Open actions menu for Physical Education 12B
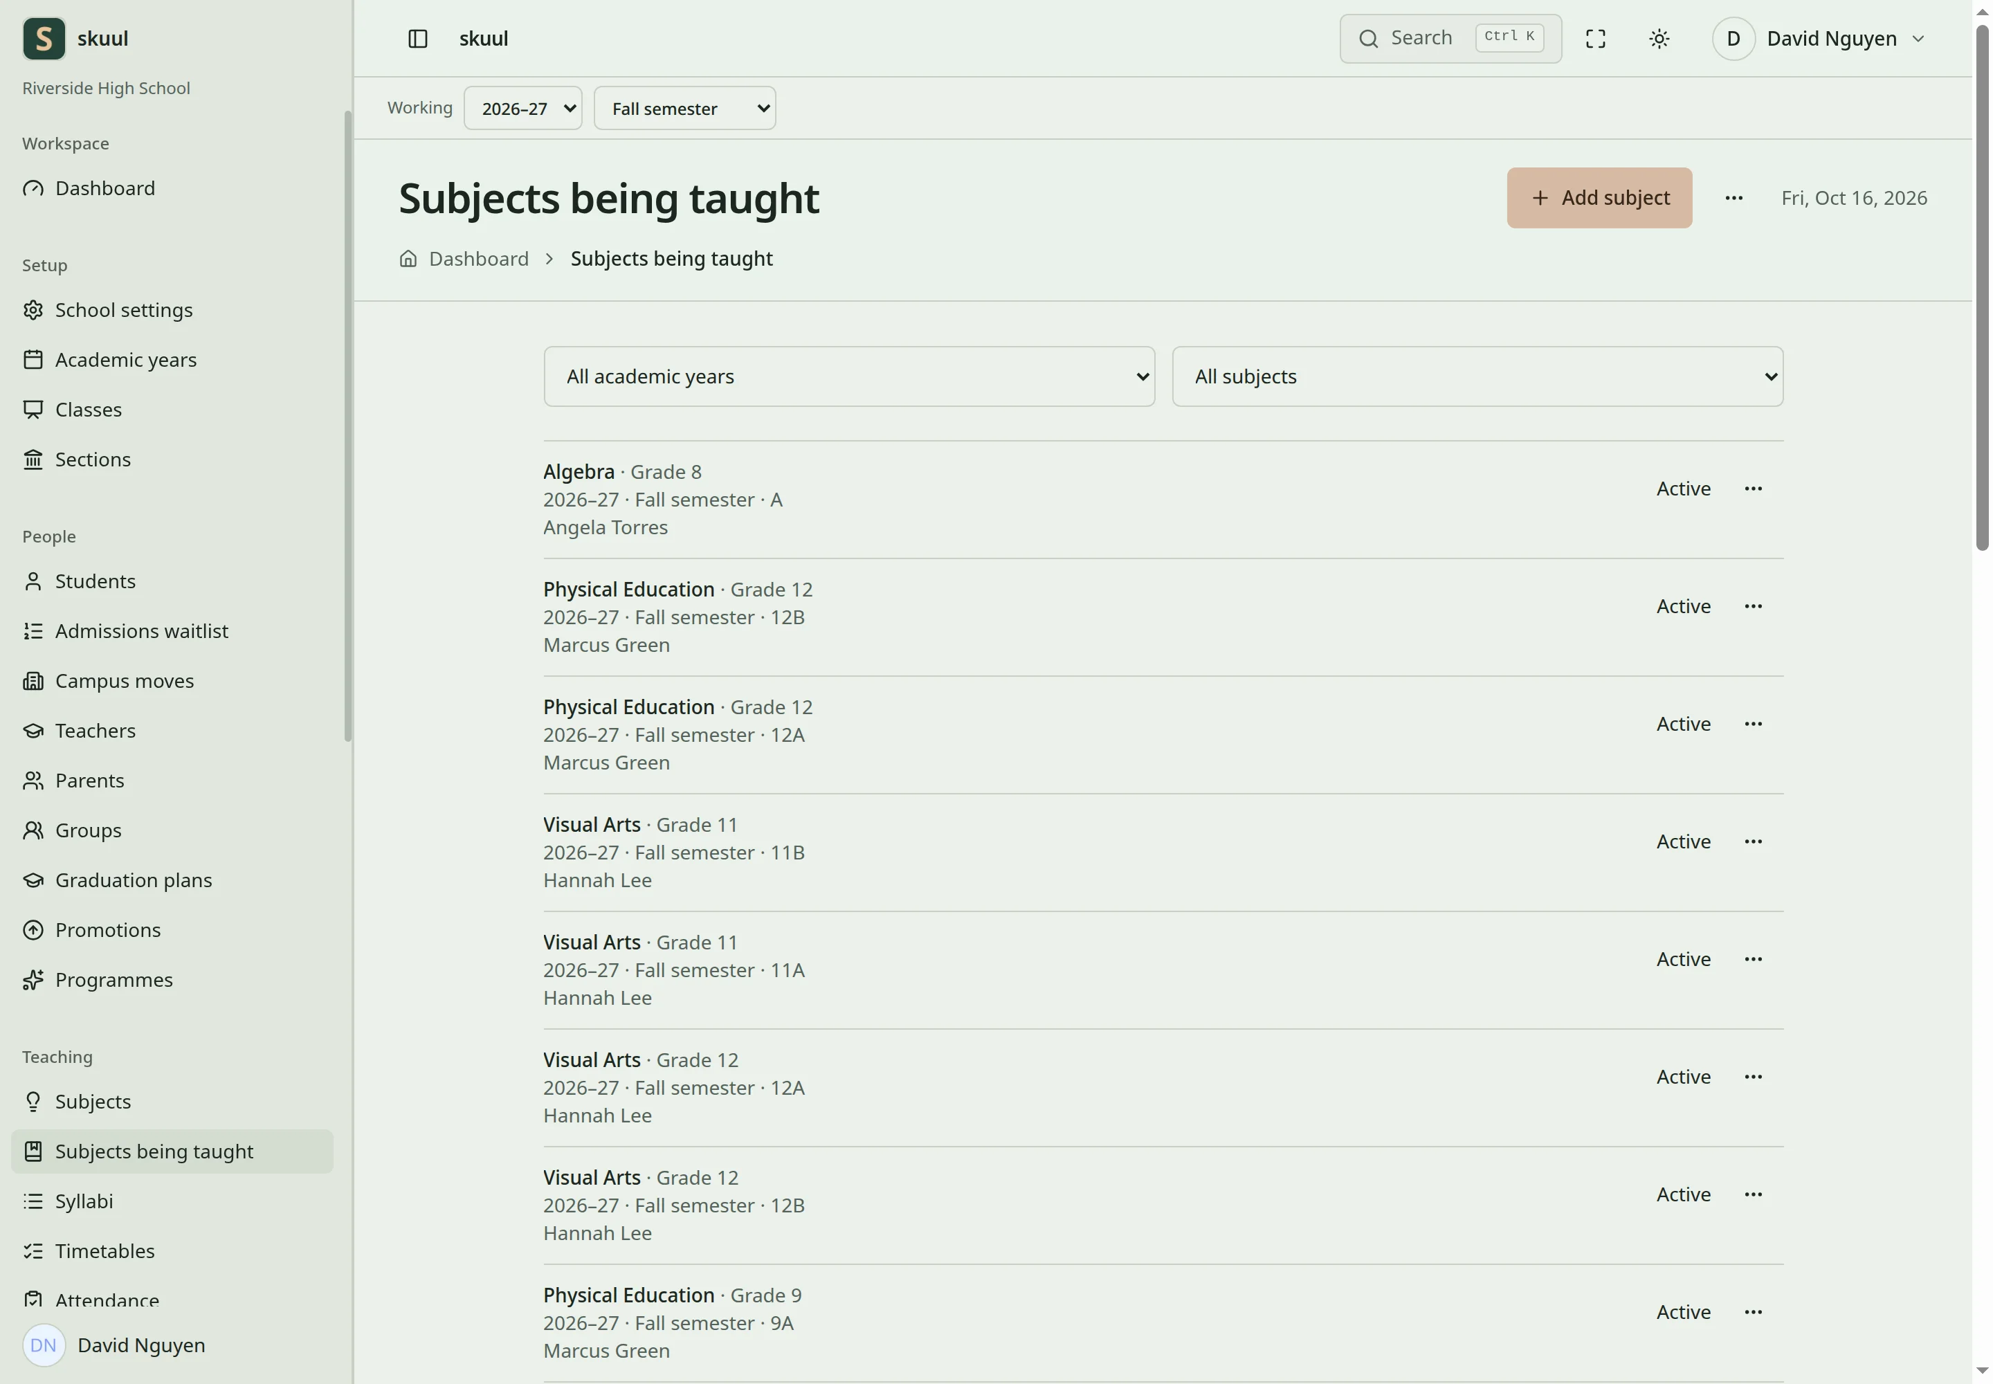This screenshot has width=1993, height=1384. click(1753, 606)
